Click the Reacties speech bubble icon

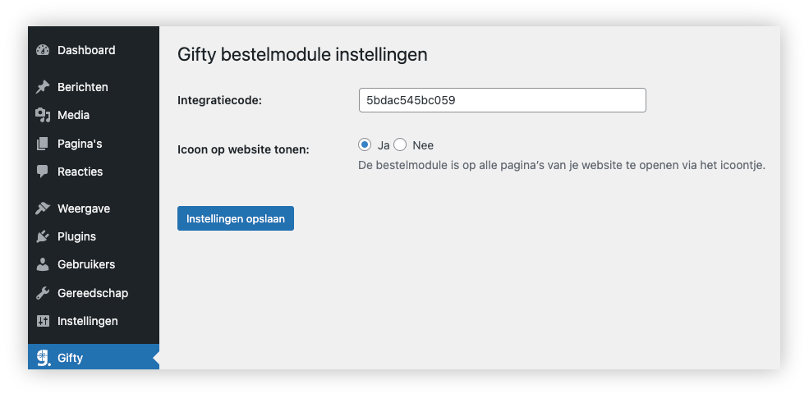43,172
